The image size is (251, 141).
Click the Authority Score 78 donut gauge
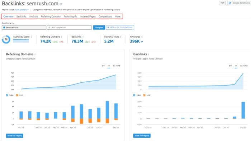[6, 39]
